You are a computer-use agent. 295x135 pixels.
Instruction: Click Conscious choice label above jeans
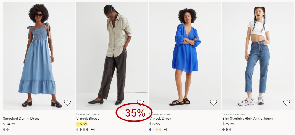pos(234,114)
